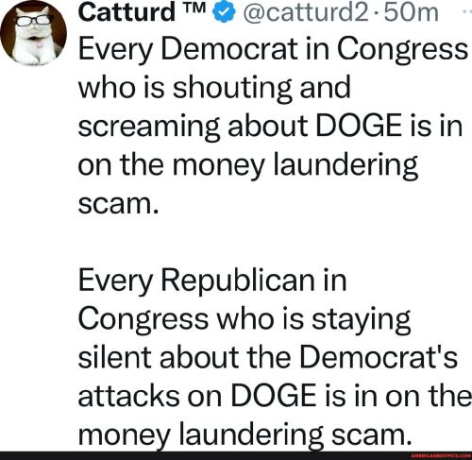Screen dimensions: 472x460
Task: Open the @catturd2 handle
Action: point(304,12)
